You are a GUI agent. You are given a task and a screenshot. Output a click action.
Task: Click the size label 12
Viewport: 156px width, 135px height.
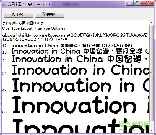4,46
